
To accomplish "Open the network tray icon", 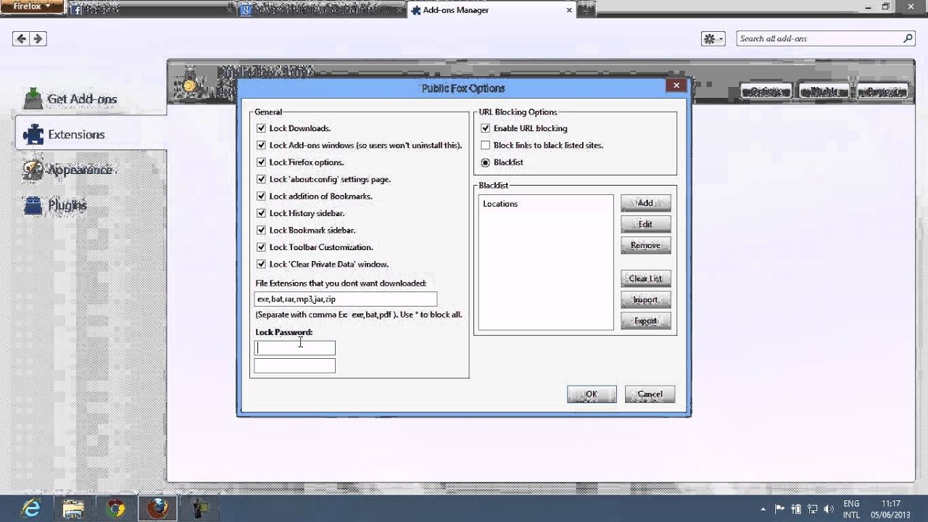I will 813,508.
